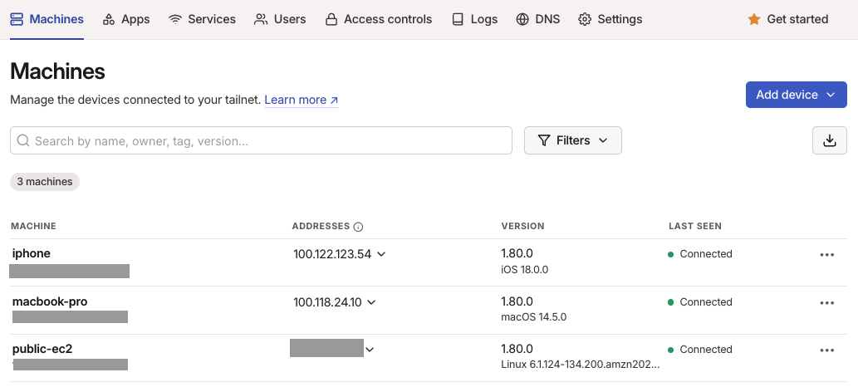Go to the Access controls tab
This screenshot has height=387, width=858.
[x=378, y=19]
